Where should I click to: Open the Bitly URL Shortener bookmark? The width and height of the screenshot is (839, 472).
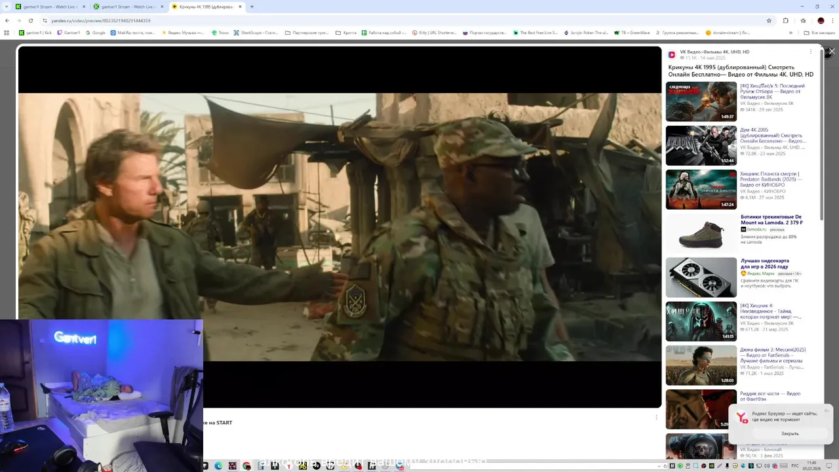pyautogui.click(x=434, y=32)
